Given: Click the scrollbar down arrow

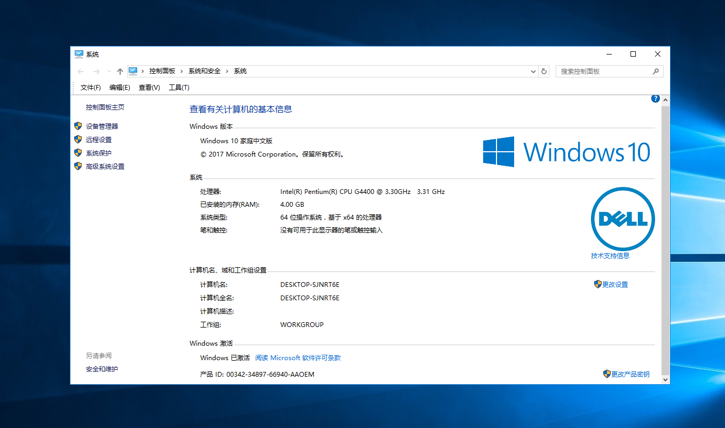Looking at the screenshot, I should click(665, 379).
